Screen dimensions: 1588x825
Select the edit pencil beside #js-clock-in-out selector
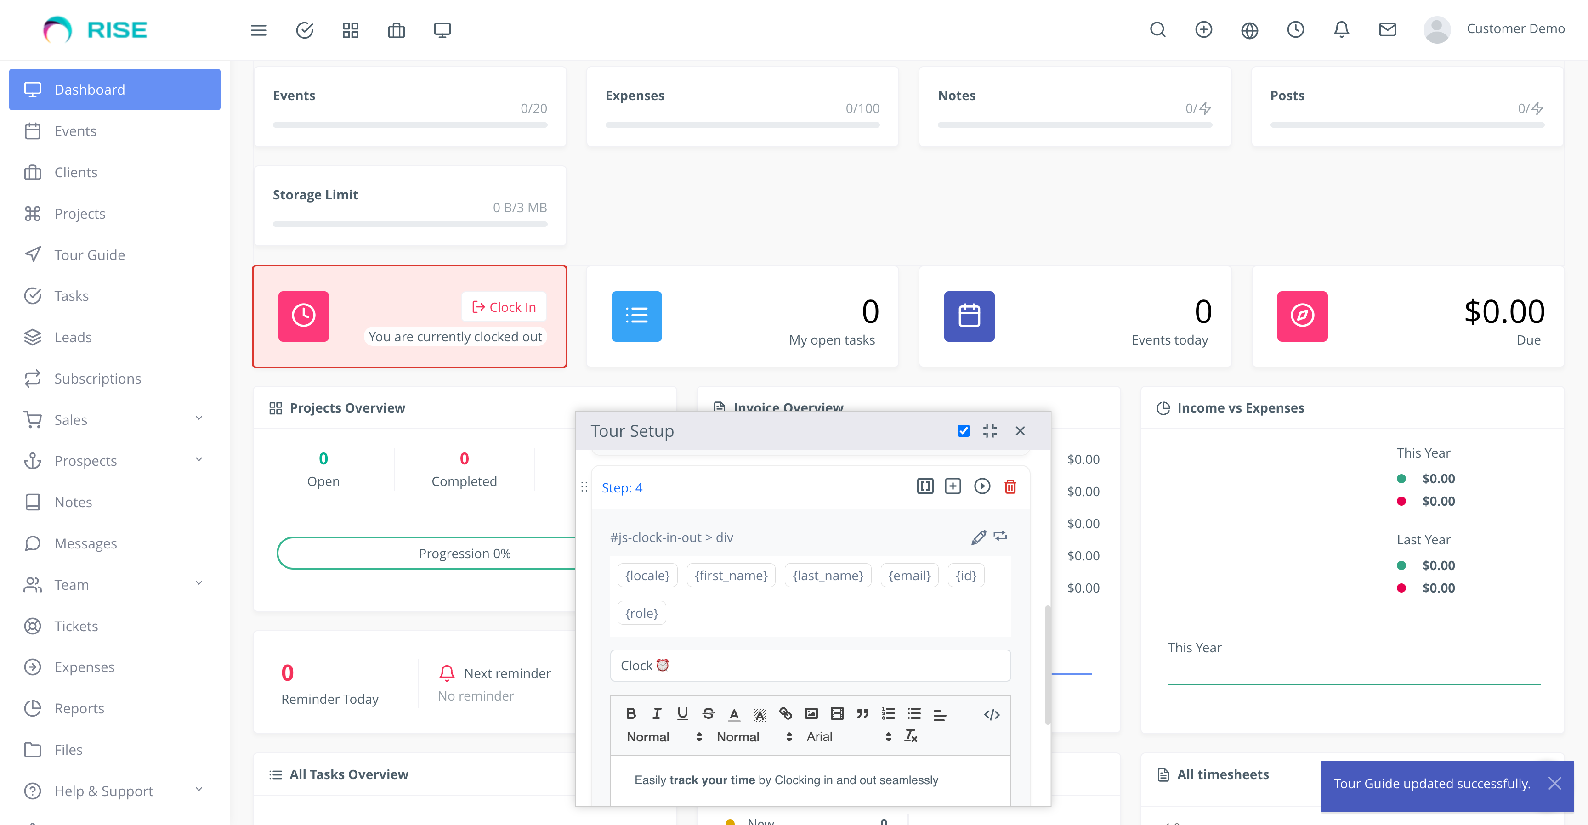[978, 537]
